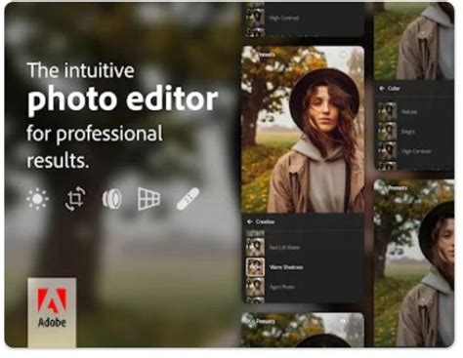Click the Presets label above the center portrait
This screenshot has width=463, height=358.
pyautogui.click(x=266, y=55)
